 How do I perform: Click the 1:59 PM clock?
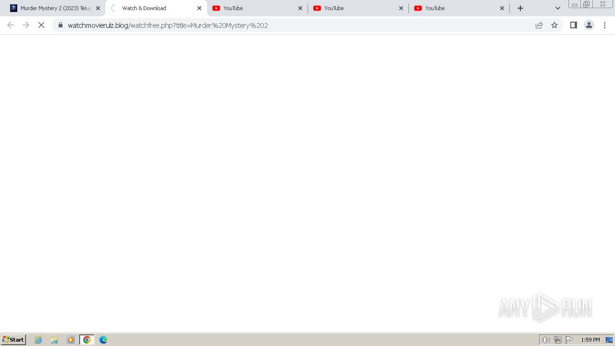click(590, 340)
